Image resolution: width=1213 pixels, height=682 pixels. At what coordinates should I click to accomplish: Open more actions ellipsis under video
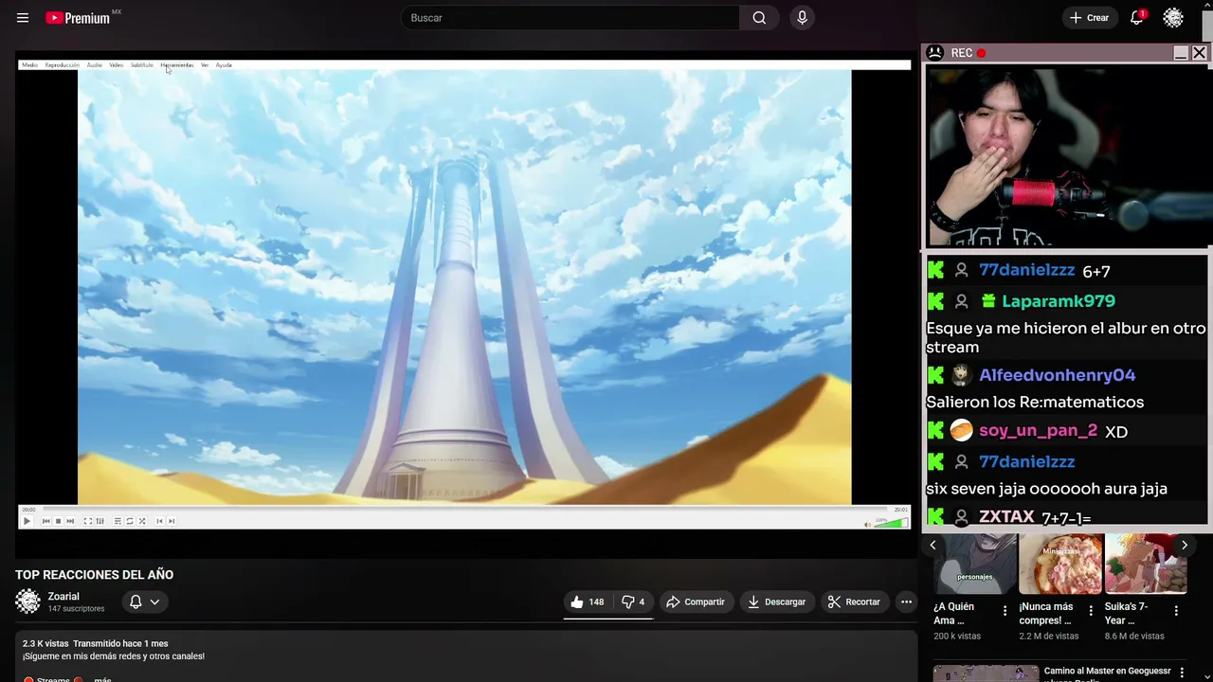(x=906, y=601)
